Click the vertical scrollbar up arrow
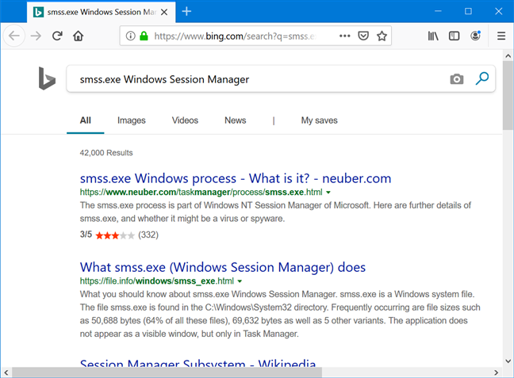The image size is (514, 378). pyautogui.click(x=508, y=55)
